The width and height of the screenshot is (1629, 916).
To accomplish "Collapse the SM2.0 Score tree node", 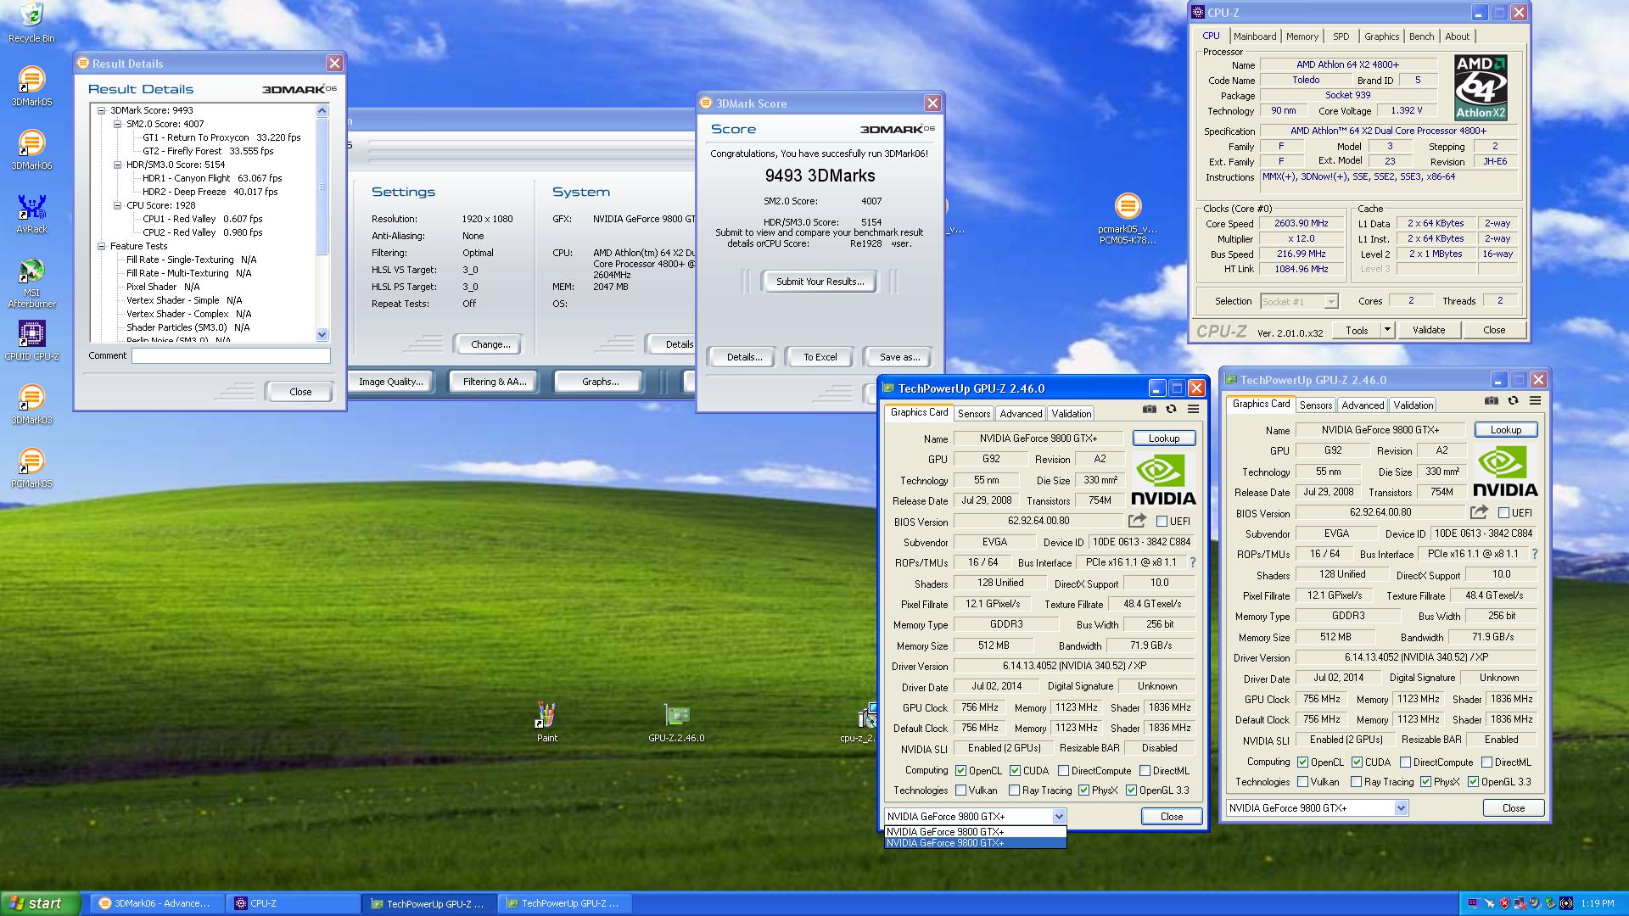I will tap(118, 124).
